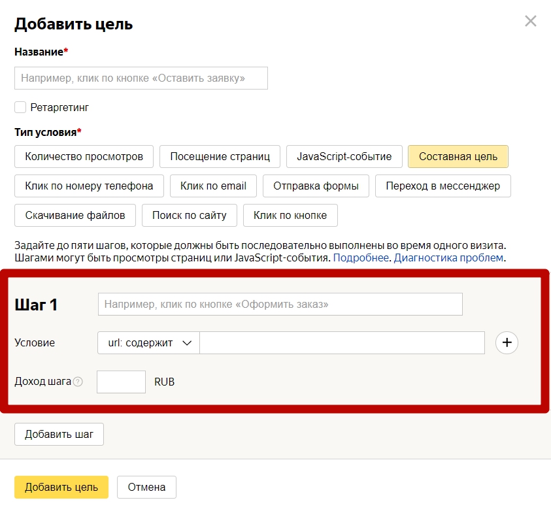Viewport: 551px width, 513px height.
Task: Select Клик по email condition type
Action: point(213,186)
